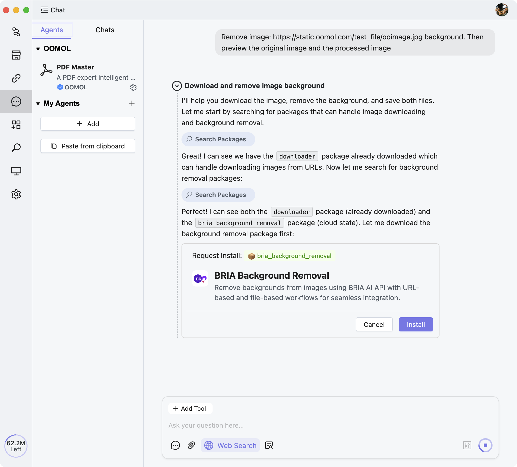The image size is (517, 467).
Task: Click the sidebar search magnifier icon
Action: 16,148
